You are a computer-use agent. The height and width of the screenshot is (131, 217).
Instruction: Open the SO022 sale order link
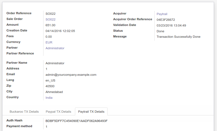(50, 19)
